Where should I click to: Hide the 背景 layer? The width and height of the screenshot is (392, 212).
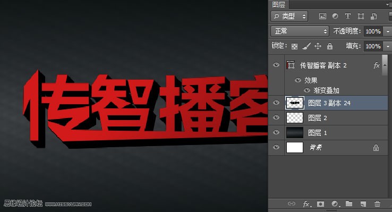[x=276, y=147]
